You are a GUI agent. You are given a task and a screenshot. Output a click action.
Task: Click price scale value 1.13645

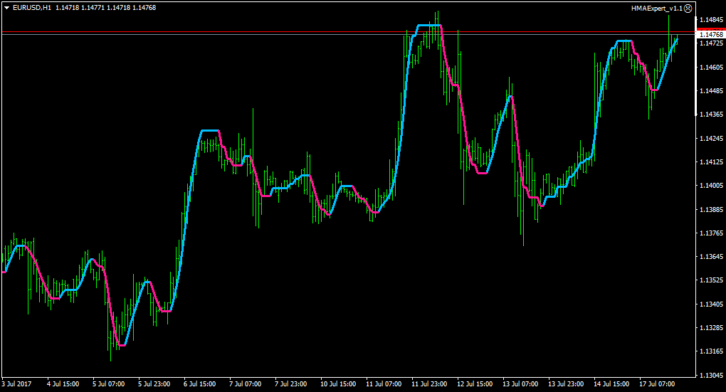tap(711, 257)
